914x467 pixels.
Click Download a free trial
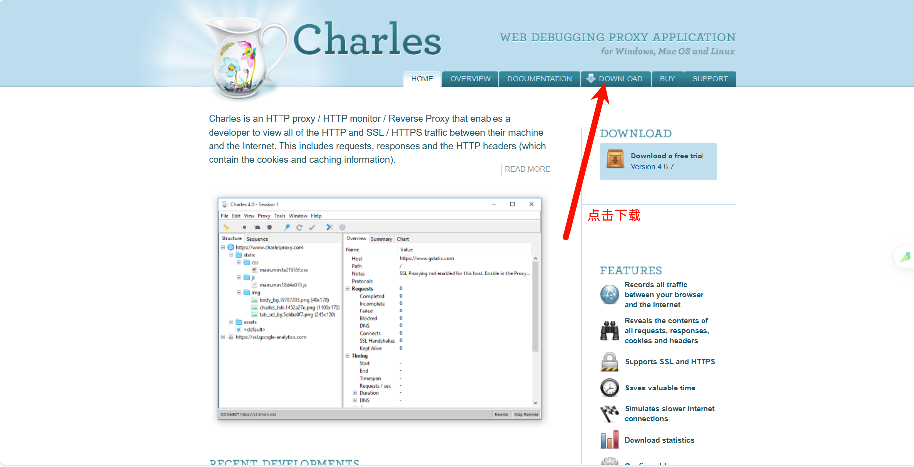pyautogui.click(x=667, y=156)
